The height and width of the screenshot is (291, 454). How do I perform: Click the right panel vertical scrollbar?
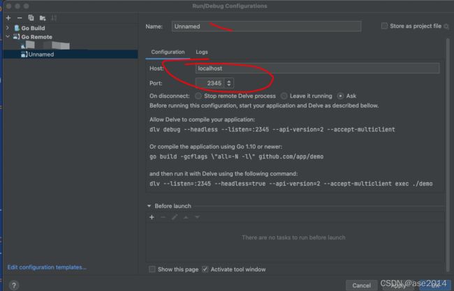(448, 154)
